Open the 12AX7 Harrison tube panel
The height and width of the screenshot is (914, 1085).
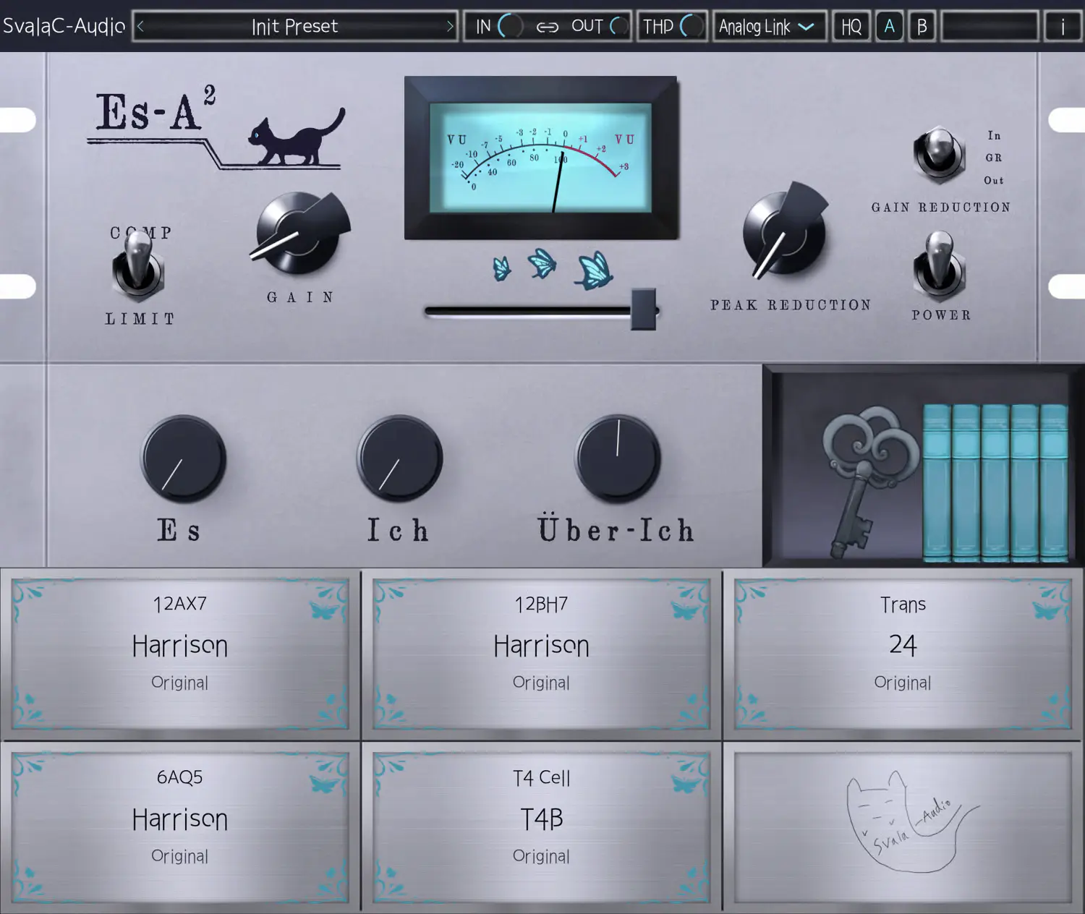click(x=180, y=653)
